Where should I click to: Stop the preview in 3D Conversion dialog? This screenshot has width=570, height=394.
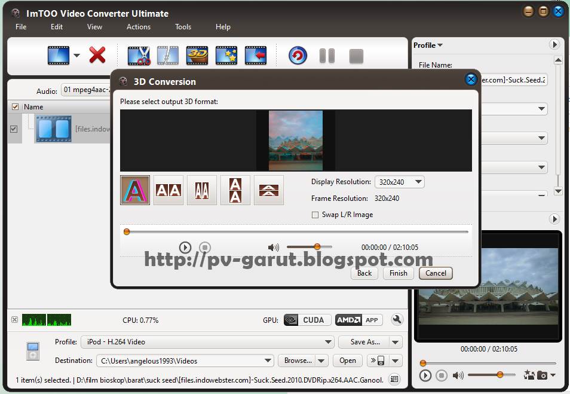coord(205,248)
